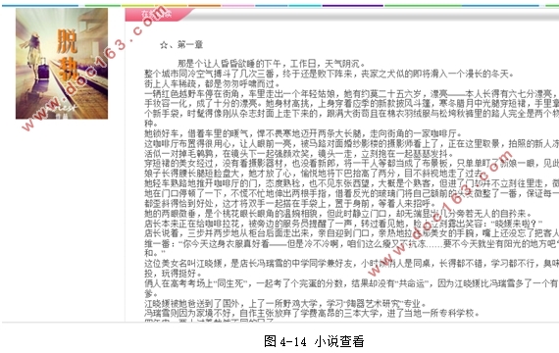The width and height of the screenshot is (559, 353).
Task: Click the orange segment of top color bar
Action: pyautogui.click(x=205, y=6)
